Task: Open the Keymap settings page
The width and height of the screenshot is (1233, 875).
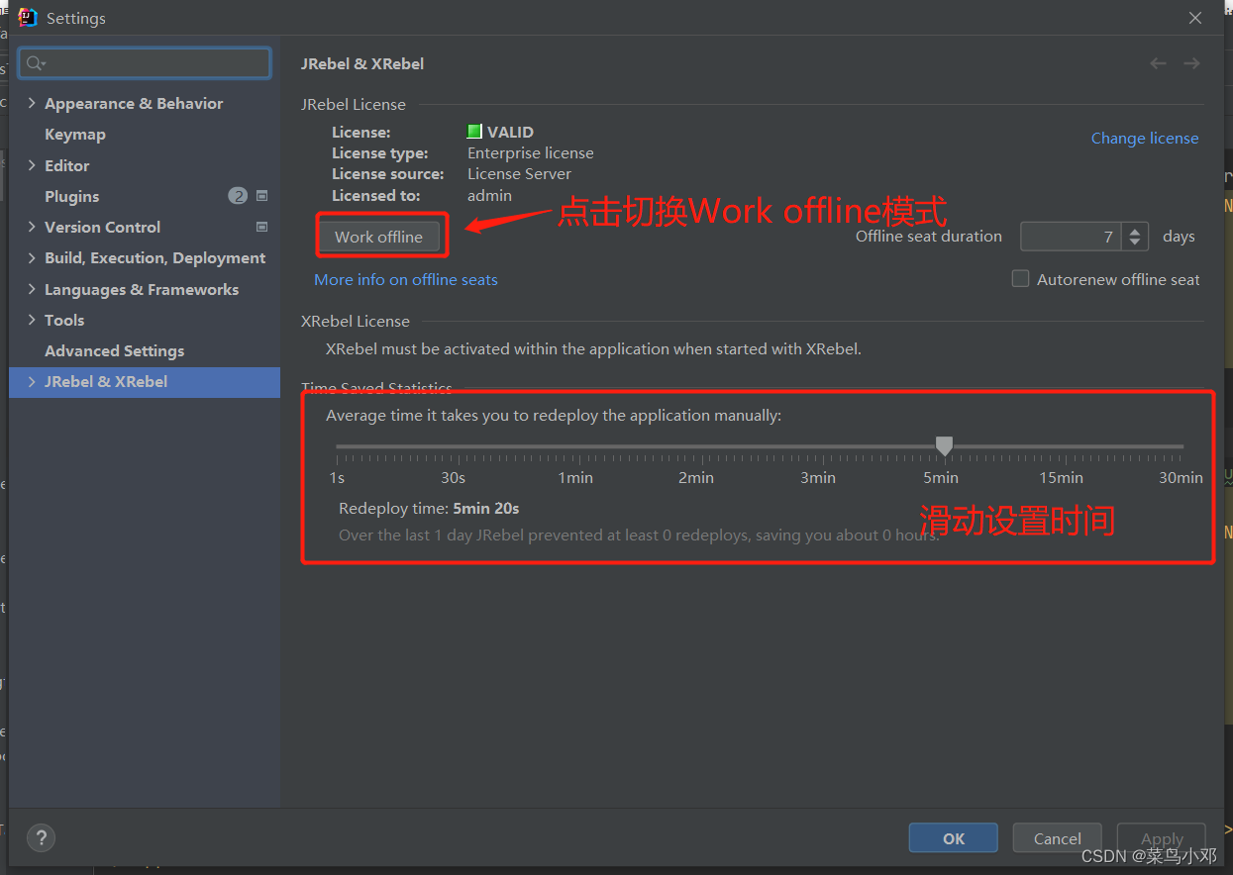Action: [75, 135]
